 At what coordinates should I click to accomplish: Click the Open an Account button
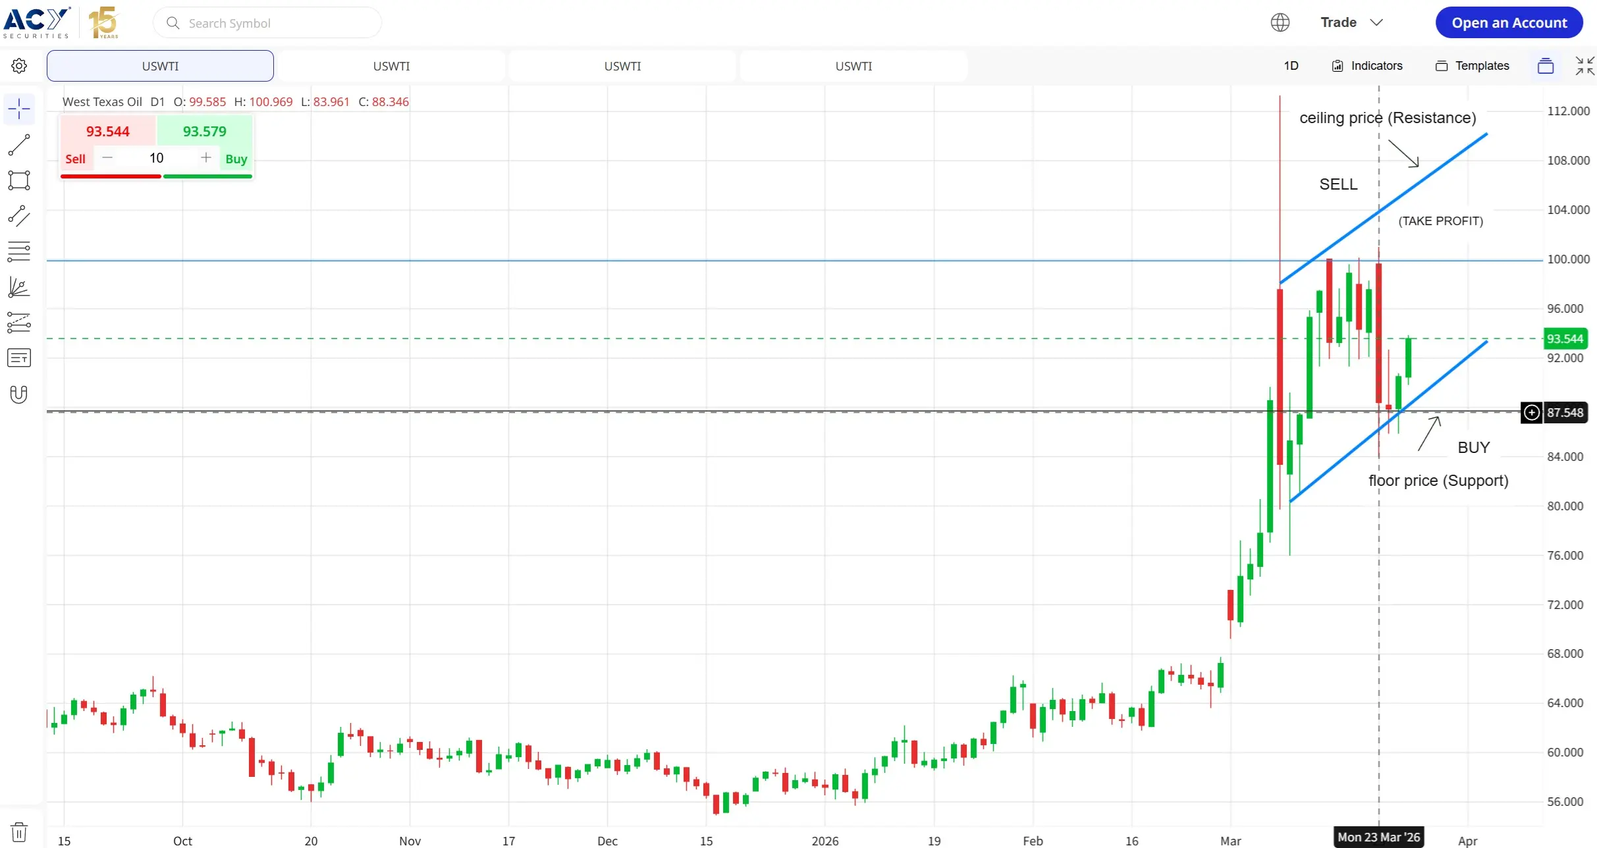[x=1509, y=22]
